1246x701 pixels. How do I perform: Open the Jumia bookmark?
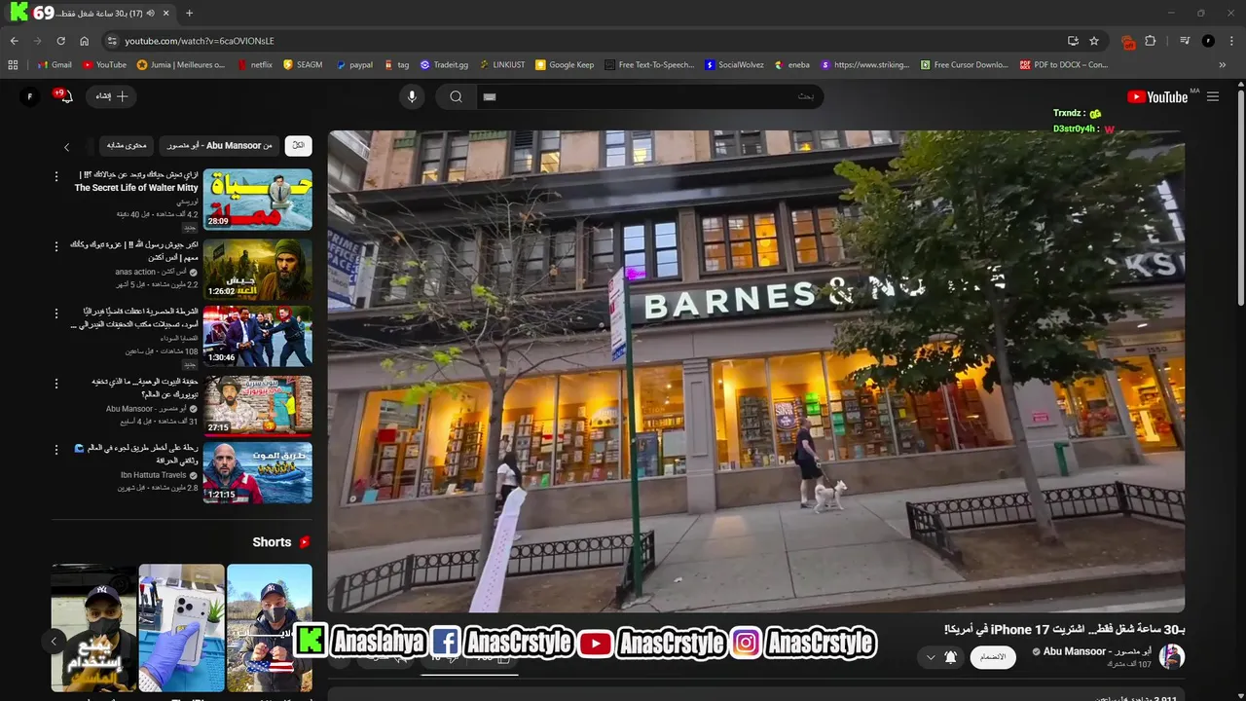point(181,65)
